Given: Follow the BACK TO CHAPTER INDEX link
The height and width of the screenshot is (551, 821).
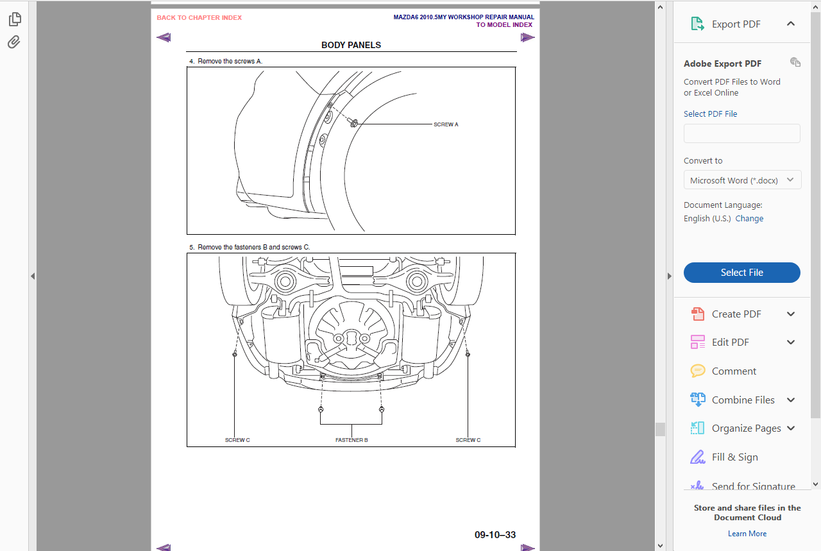Looking at the screenshot, I should 199,18.
